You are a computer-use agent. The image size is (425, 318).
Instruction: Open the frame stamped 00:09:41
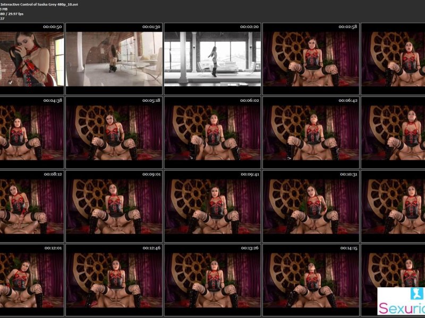pyautogui.click(x=212, y=206)
